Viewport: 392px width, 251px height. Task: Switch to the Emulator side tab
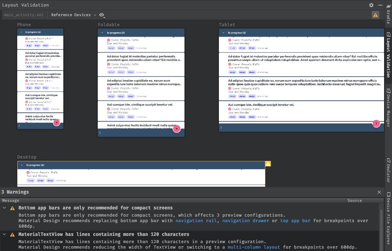point(388,170)
